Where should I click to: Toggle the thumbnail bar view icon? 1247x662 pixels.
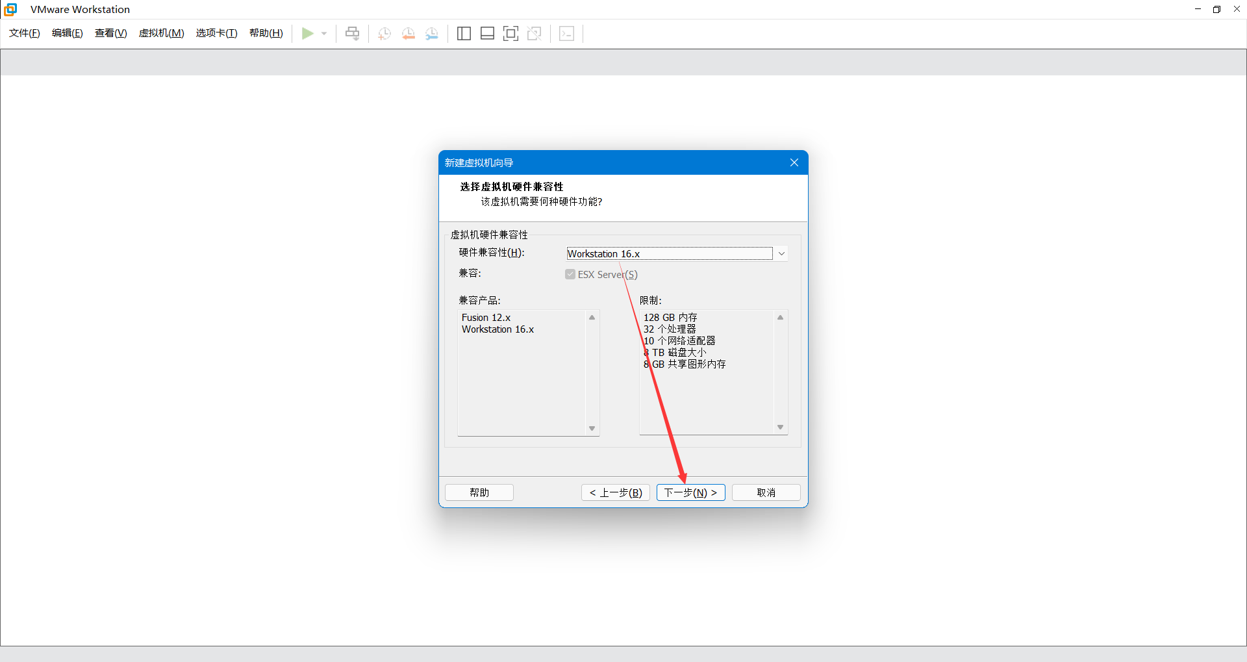coord(487,34)
